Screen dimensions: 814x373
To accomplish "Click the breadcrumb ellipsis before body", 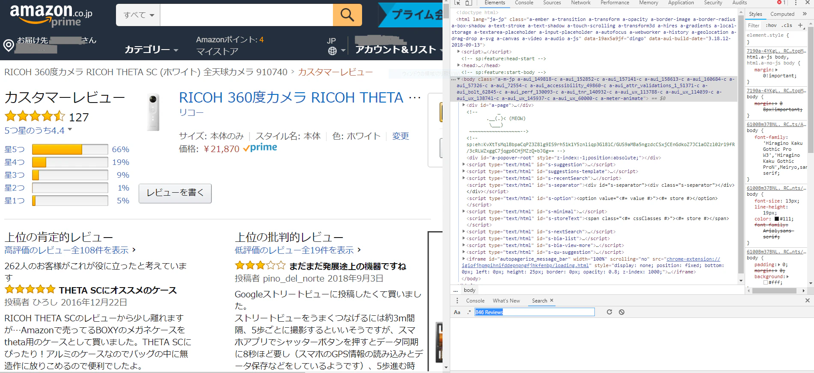I will 456,290.
